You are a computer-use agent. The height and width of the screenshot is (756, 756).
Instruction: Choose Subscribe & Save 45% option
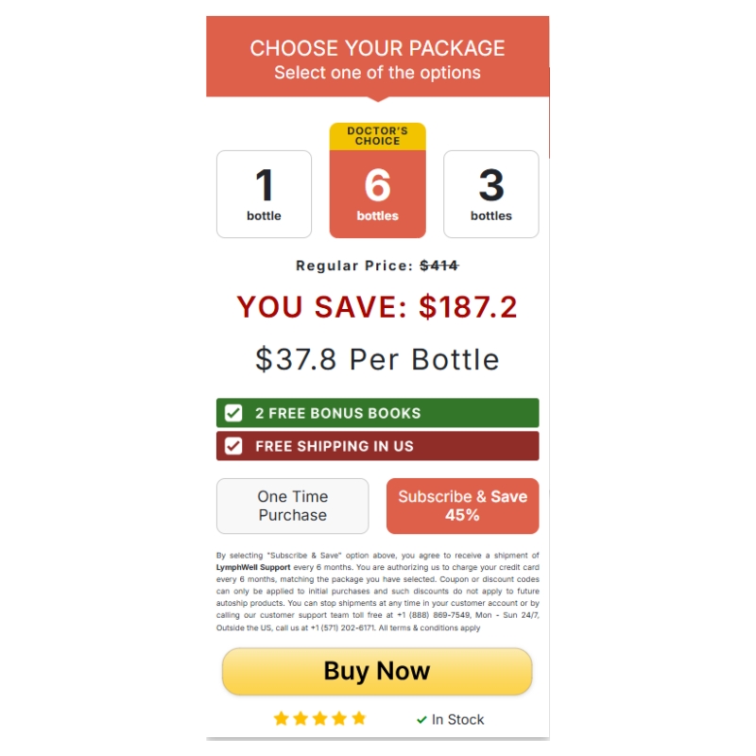coord(462,506)
